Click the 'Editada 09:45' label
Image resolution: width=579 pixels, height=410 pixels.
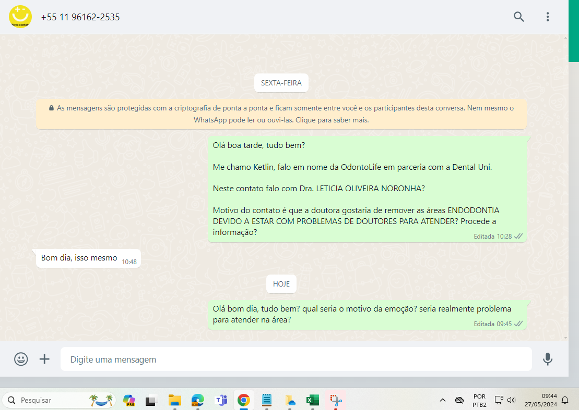(x=492, y=324)
